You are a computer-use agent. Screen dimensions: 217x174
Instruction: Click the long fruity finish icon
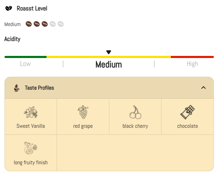coord(31,148)
